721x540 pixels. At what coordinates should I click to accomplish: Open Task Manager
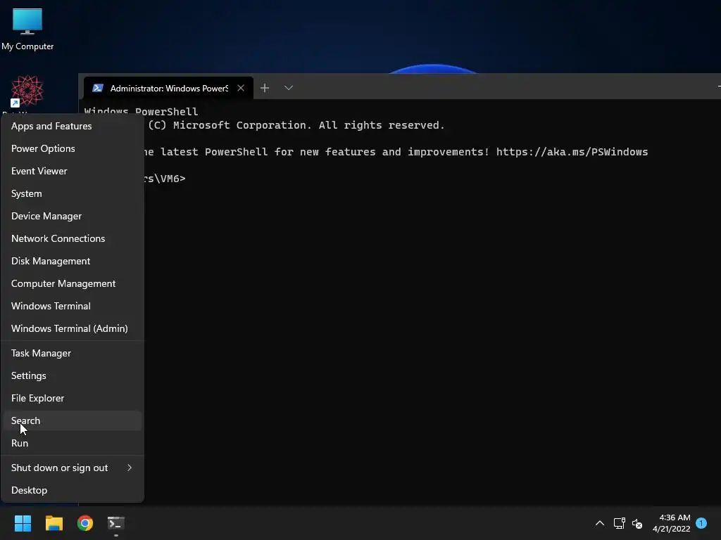[73, 353]
